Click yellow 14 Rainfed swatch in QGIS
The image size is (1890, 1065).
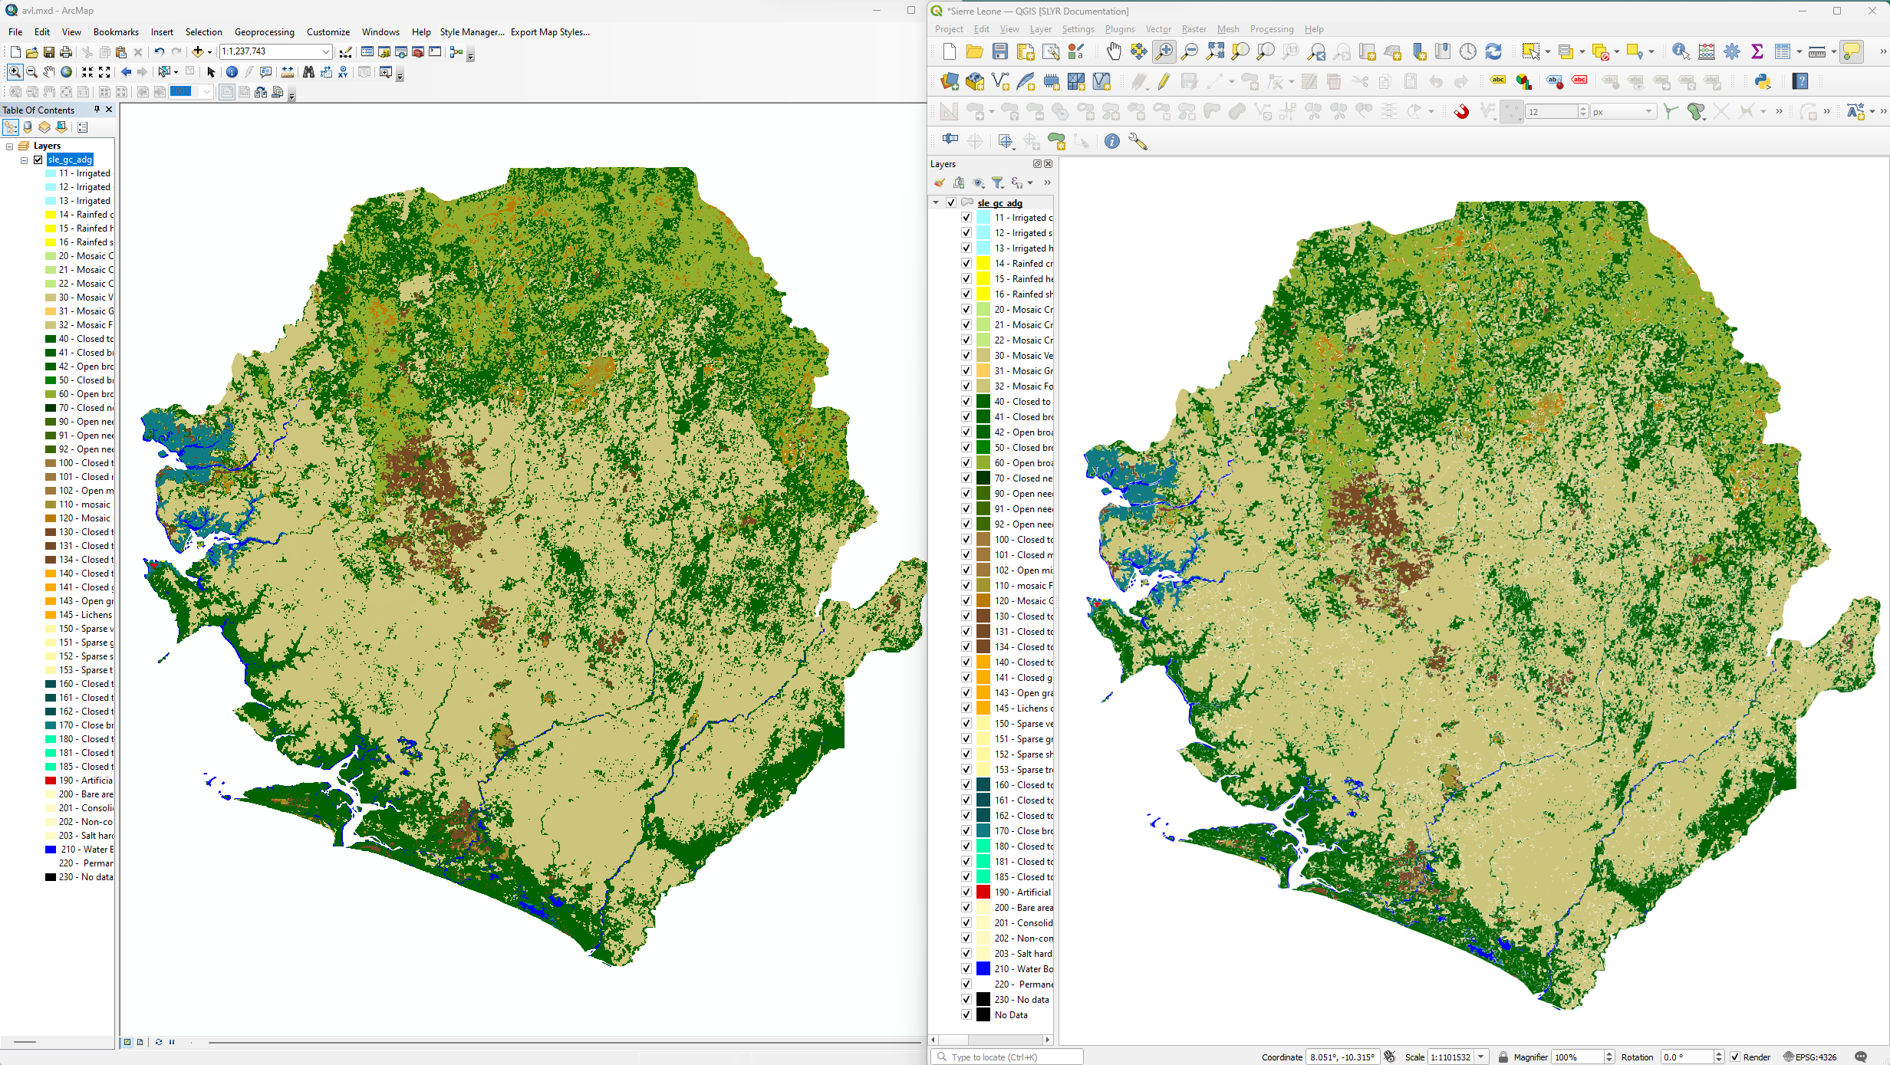tap(983, 264)
